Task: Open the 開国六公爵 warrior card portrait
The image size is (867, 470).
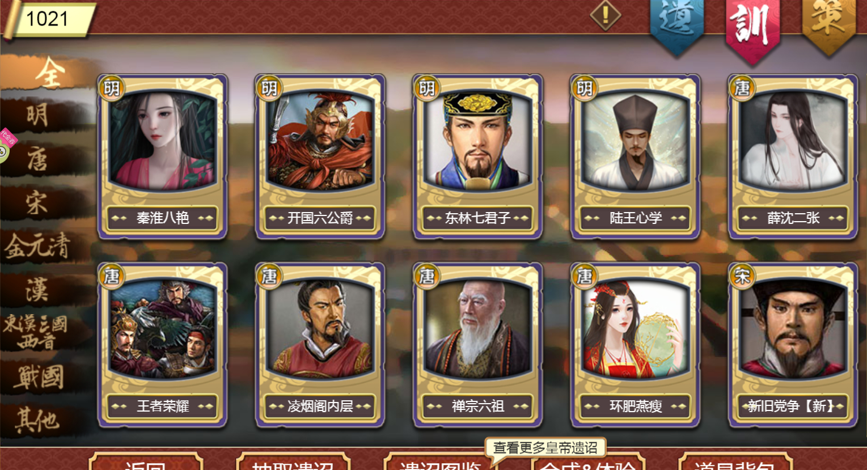Action: (320, 140)
